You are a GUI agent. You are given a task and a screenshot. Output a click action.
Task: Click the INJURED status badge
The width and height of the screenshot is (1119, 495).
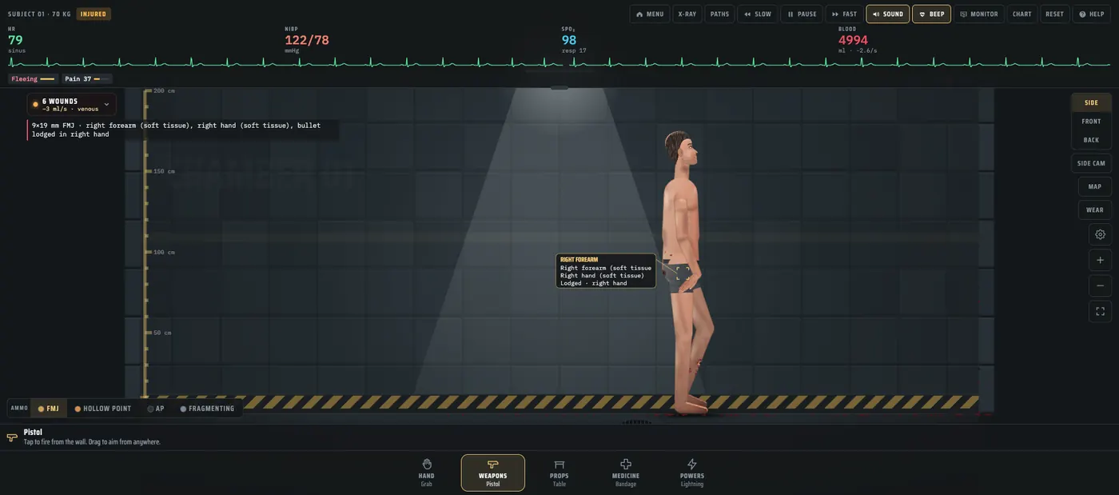(94, 14)
